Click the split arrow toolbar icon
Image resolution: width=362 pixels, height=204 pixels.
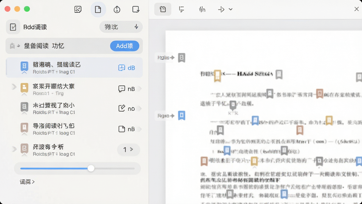(221, 10)
